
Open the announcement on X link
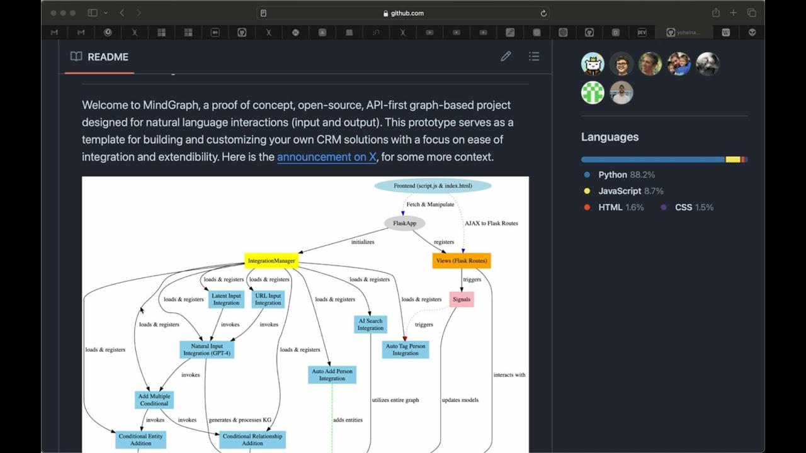click(x=326, y=157)
